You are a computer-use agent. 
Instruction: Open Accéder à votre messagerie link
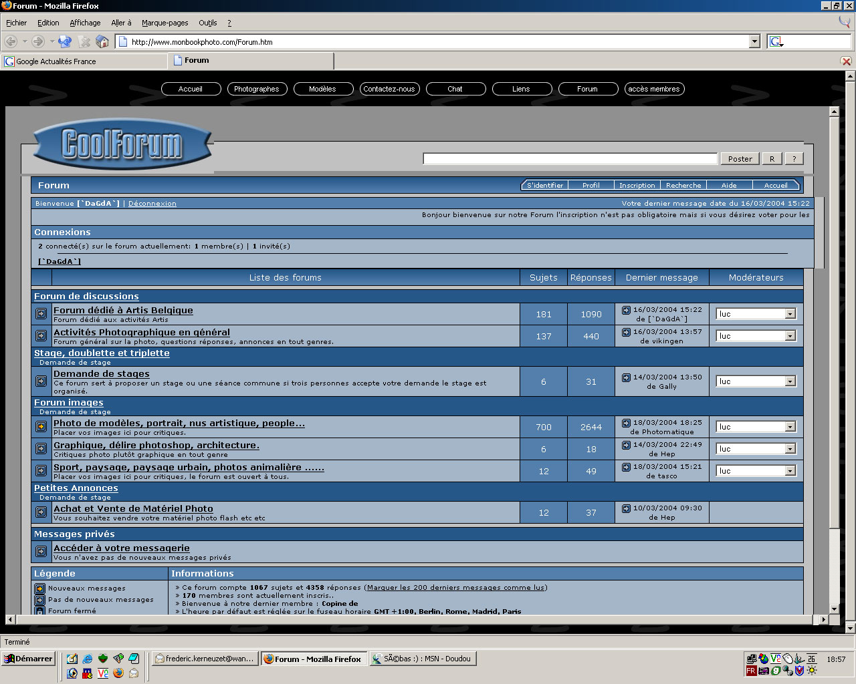(x=122, y=548)
